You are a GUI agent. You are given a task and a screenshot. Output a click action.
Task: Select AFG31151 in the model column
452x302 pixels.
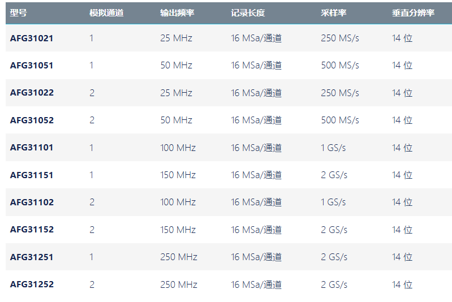point(32,175)
